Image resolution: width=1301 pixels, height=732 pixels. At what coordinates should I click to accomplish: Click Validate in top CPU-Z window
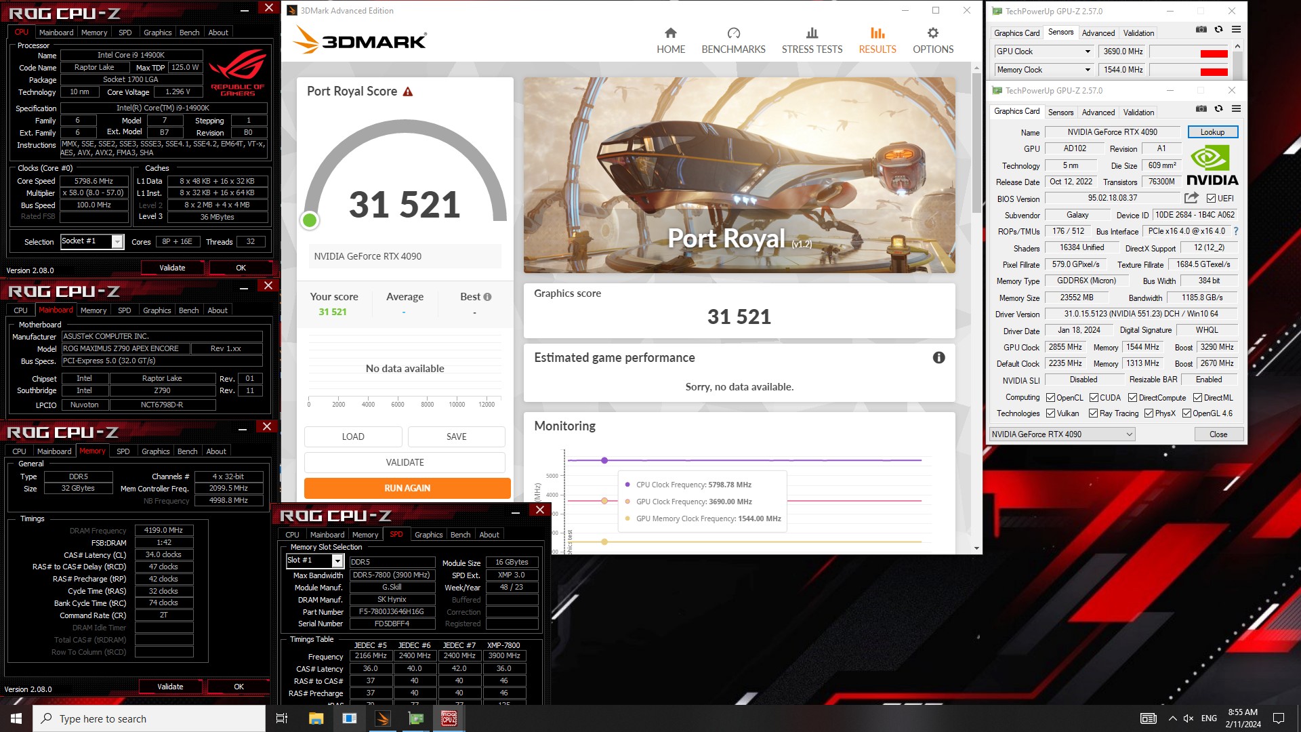(x=172, y=268)
